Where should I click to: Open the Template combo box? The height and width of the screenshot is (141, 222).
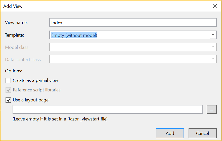(130, 35)
